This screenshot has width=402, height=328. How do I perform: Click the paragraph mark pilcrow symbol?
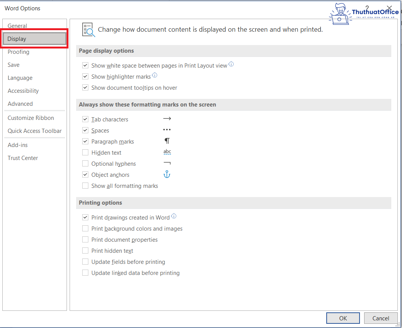pos(167,141)
